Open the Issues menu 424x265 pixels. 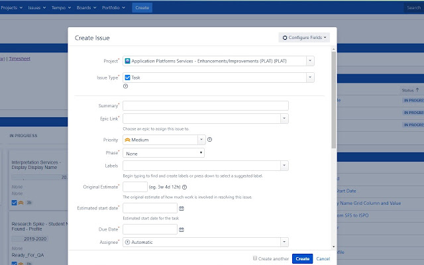[37, 7]
